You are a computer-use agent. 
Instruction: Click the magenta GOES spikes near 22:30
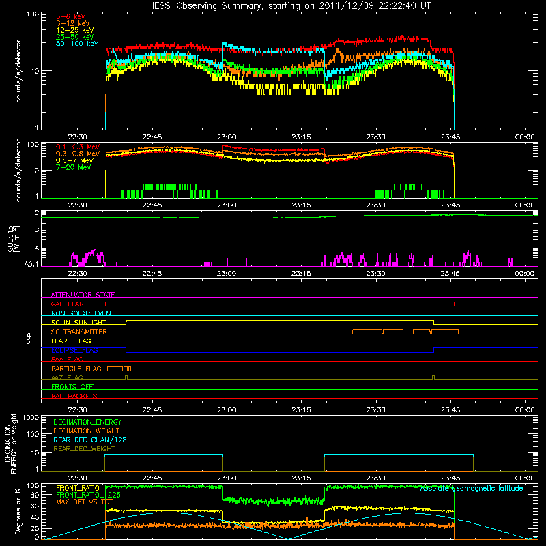88,258
